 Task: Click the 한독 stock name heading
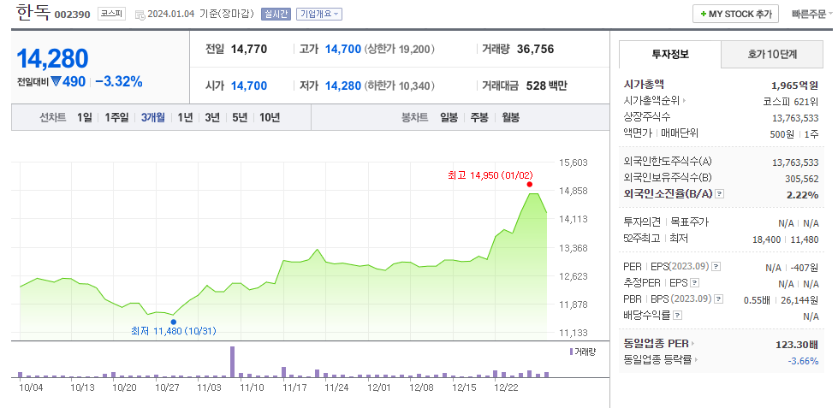[x=33, y=13]
